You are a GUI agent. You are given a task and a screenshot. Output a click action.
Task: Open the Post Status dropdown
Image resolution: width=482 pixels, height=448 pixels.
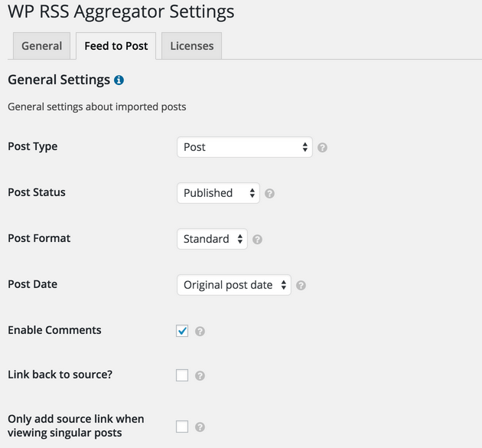pyautogui.click(x=218, y=193)
